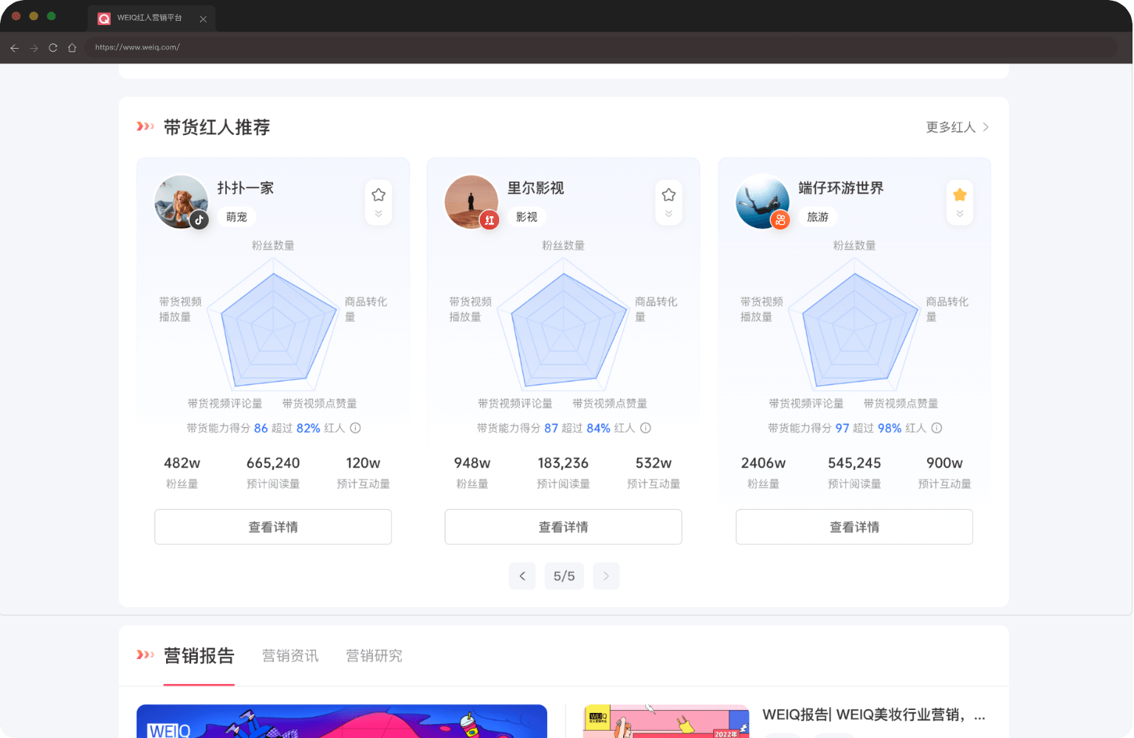Favorite 里尔影视 with the star

coord(669,195)
